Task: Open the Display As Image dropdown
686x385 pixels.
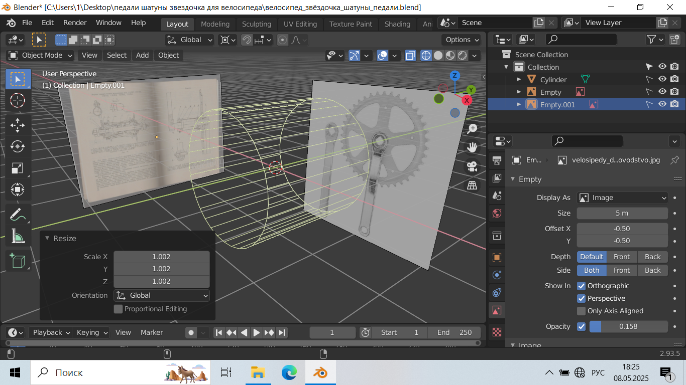Action: 622,198
